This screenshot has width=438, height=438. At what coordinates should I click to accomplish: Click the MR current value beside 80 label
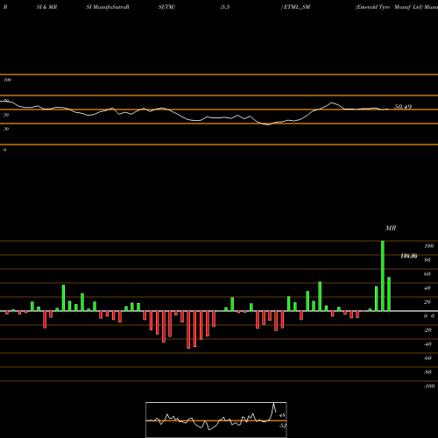409,256
